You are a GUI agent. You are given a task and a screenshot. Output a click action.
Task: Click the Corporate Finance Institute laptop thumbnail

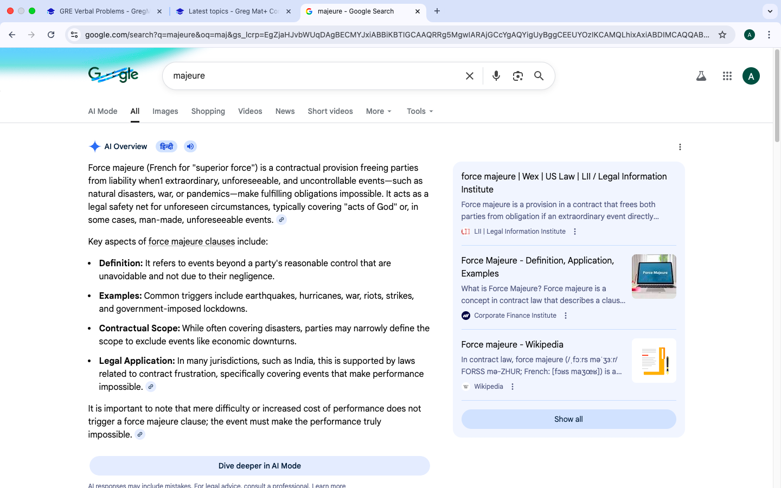click(654, 276)
